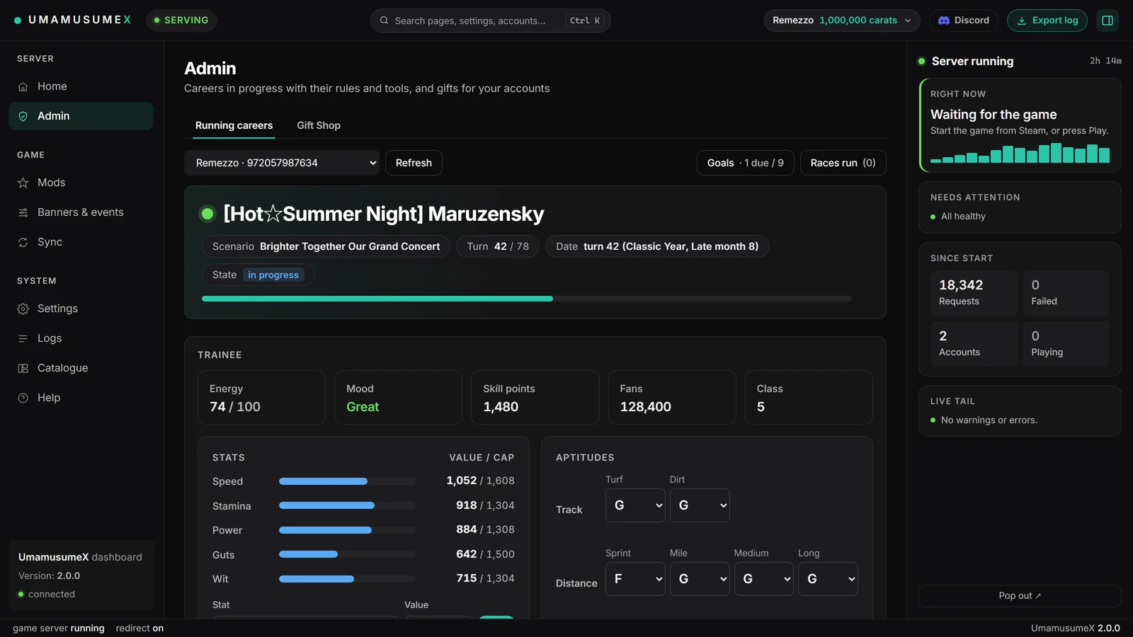Open the Races run (0) button
The image size is (1133, 637).
[843, 163]
